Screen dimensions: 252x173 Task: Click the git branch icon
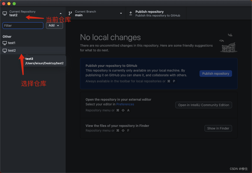click(x=70, y=13)
